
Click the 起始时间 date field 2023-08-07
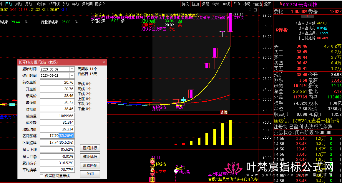point(55,69)
